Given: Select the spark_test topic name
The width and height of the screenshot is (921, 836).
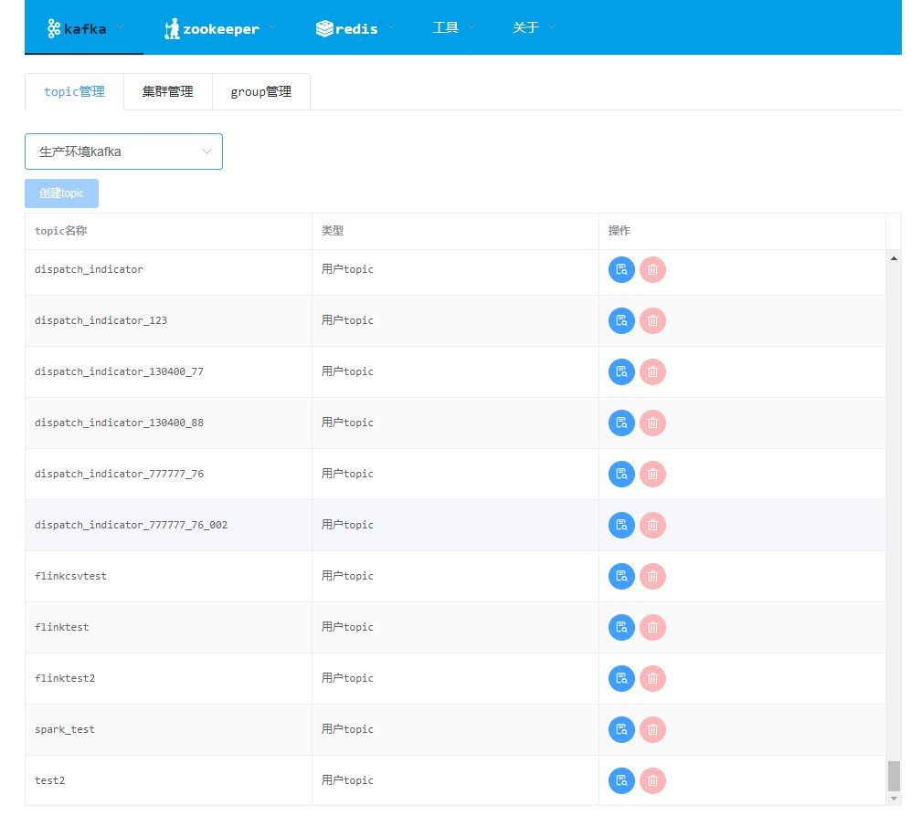Looking at the screenshot, I should [65, 729].
